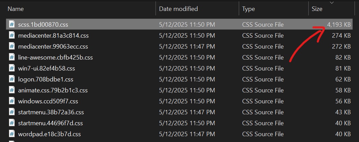
Task: Click the scss.1bd00870.css file icon
Action: pyautogui.click(x=12, y=25)
